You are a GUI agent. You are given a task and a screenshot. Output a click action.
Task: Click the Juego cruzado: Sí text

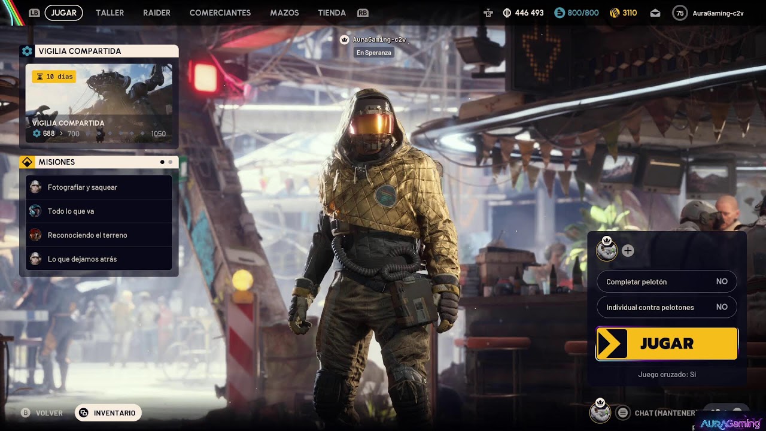(x=667, y=375)
